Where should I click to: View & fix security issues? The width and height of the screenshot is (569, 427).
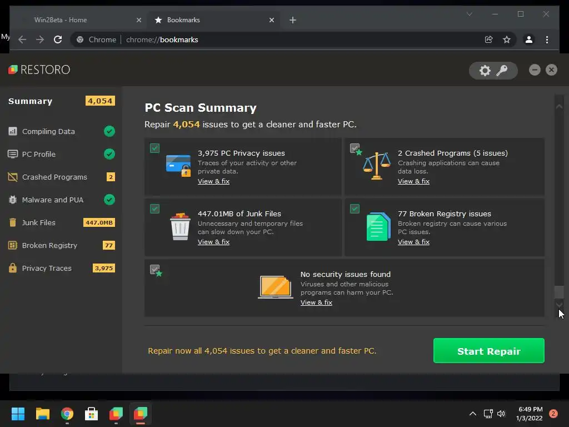point(316,302)
